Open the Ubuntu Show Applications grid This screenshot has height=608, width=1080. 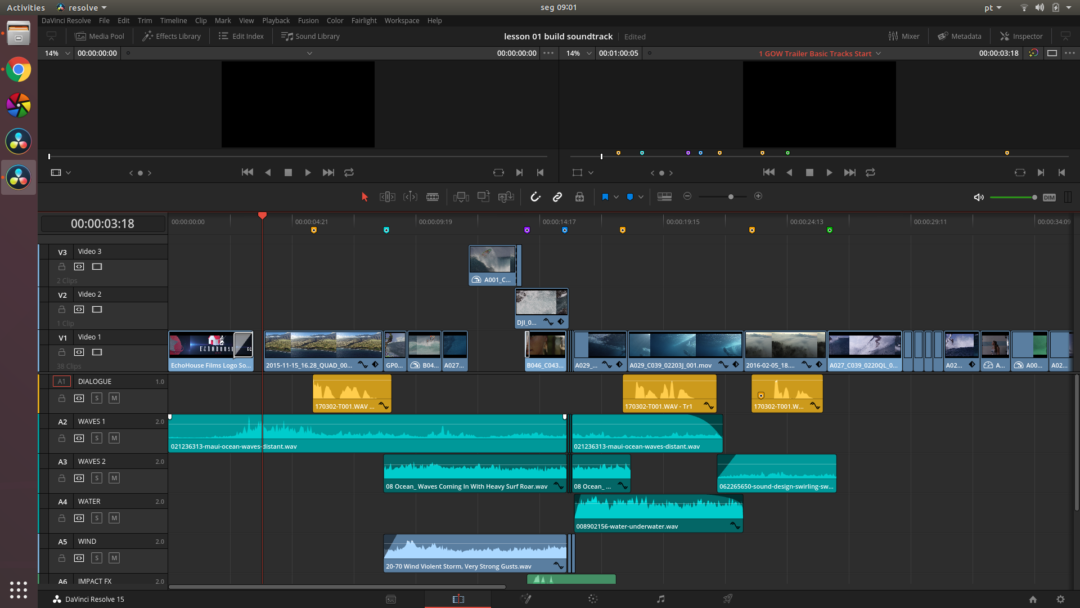pyautogui.click(x=19, y=589)
